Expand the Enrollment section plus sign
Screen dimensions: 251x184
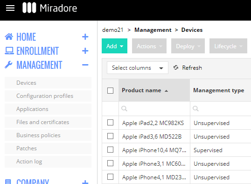pos(85,51)
